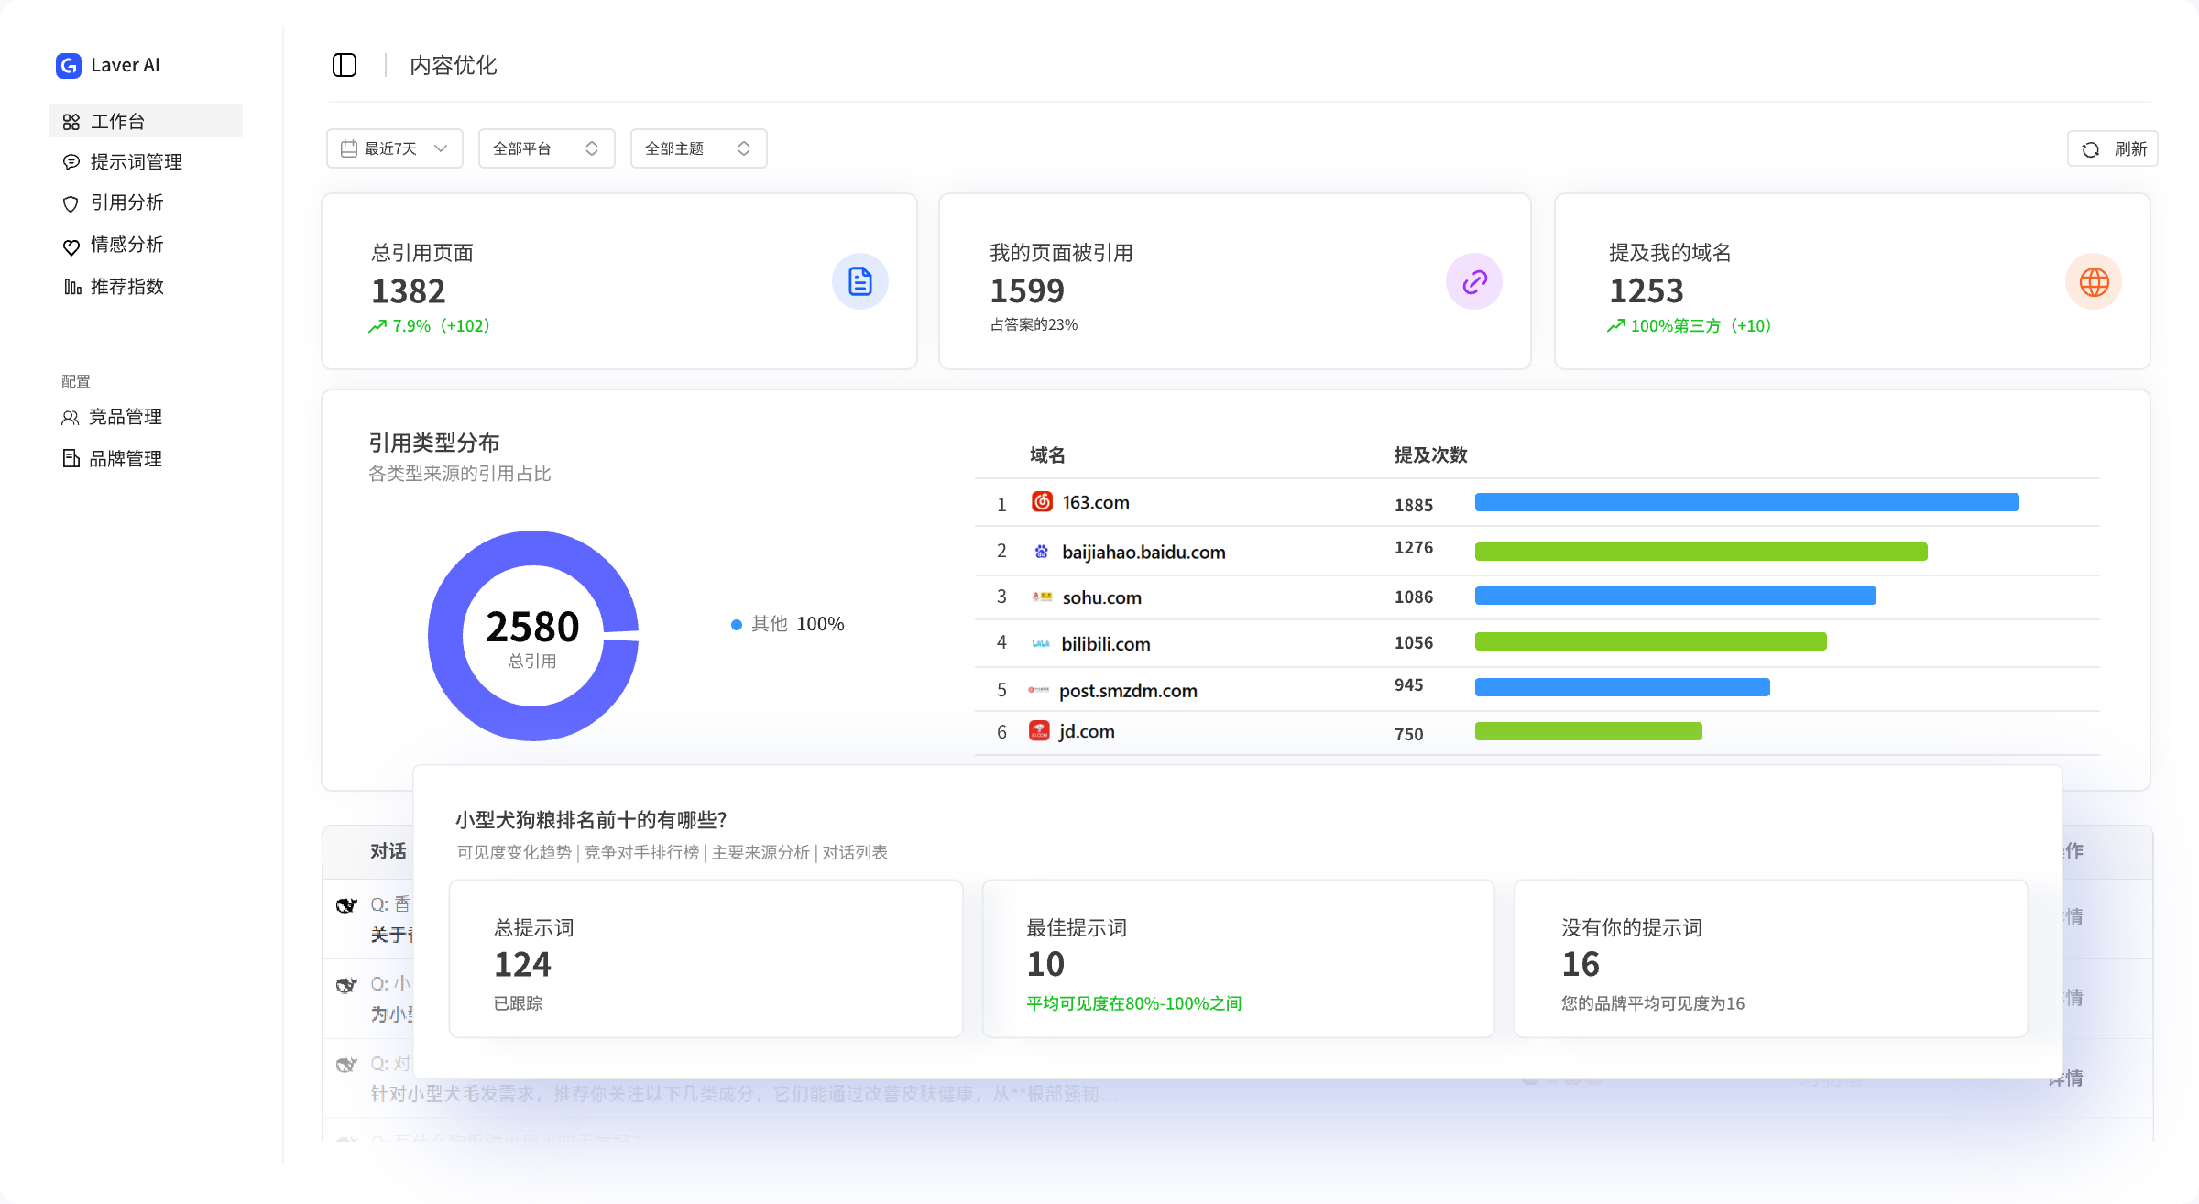Open 工作台 in the sidebar
The image size is (2199, 1204).
pyautogui.click(x=118, y=121)
